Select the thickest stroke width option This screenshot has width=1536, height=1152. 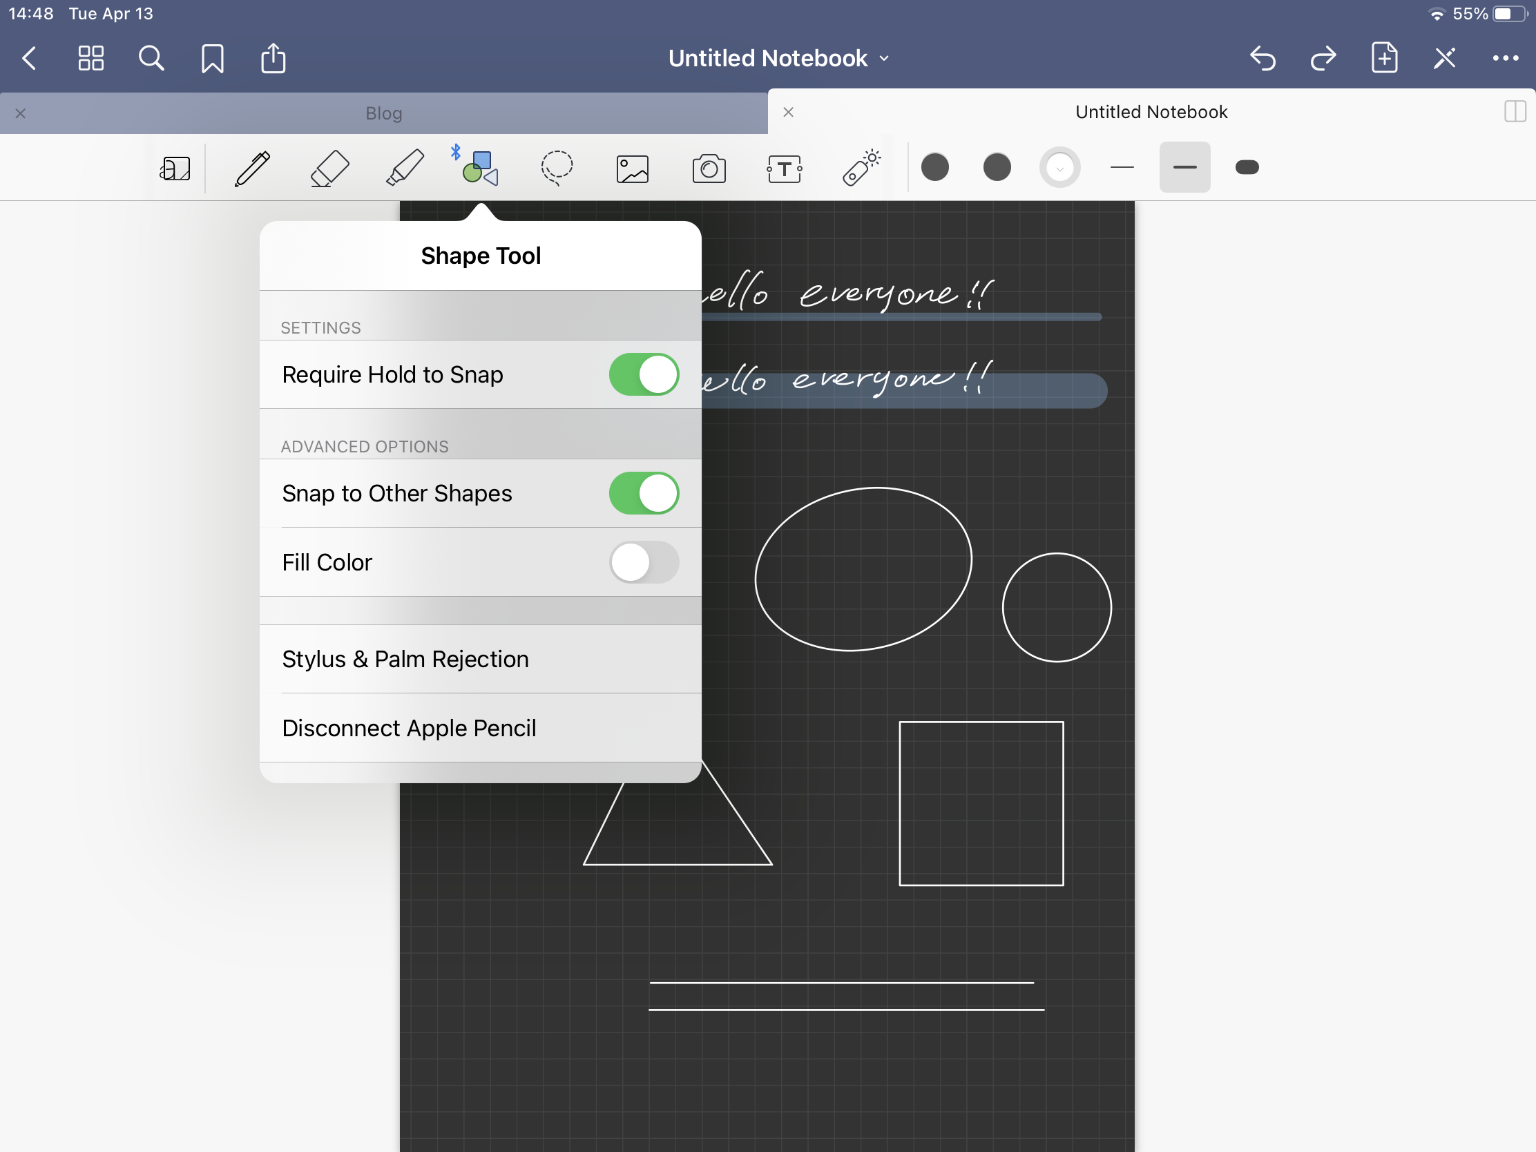1247,167
